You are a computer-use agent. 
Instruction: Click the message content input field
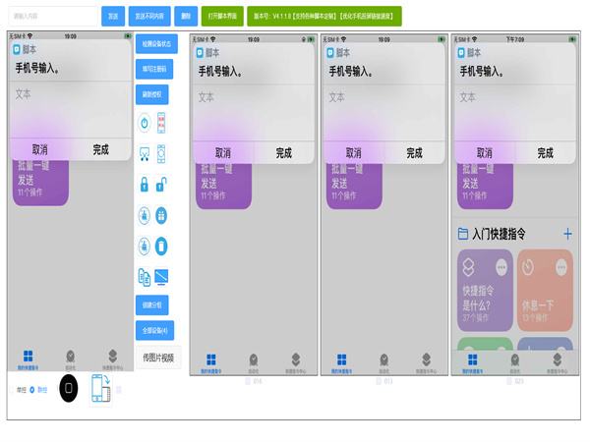pos(52,17)
